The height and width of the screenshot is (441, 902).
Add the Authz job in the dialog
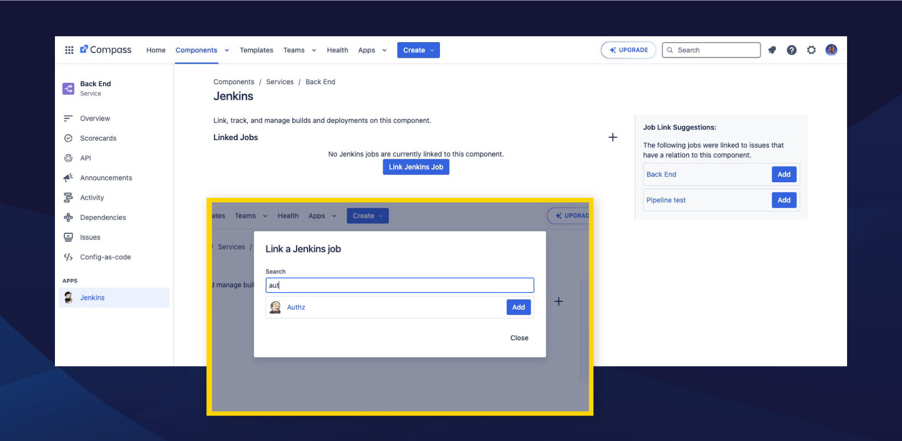pos(518,307)
